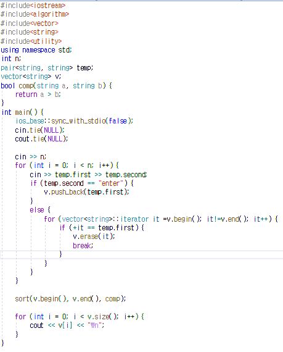283x352 pixels.
Task: Click the #include<iostream> line
Action: (33, 6)
